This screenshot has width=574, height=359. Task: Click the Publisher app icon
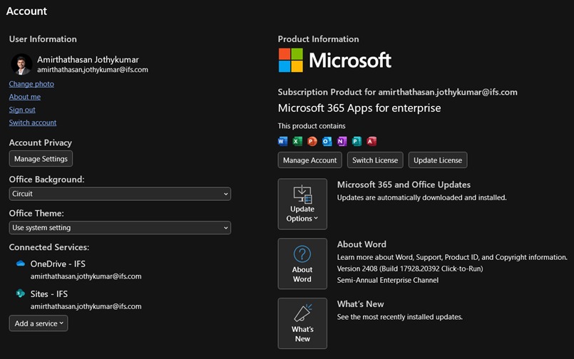point(357,141)
